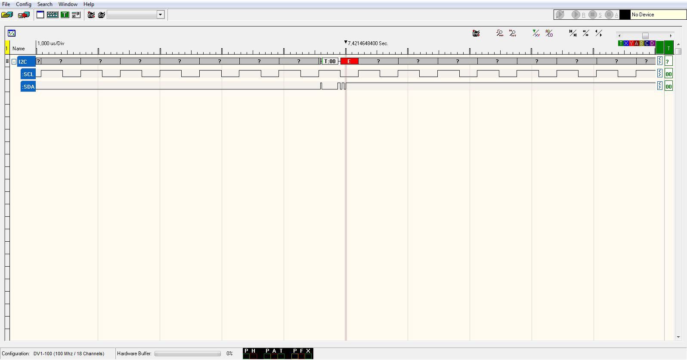Select the I2C bus signal label
The height and width of the screenshot is (360, 687).
[x=26, y=62]
